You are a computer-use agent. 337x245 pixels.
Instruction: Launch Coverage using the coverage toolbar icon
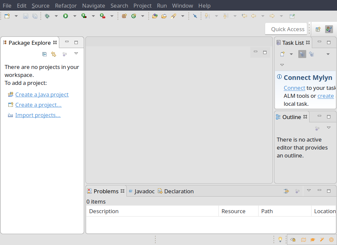[84, 16]
